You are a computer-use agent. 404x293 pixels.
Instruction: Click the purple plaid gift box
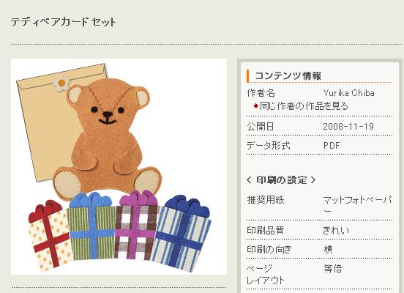click(x=137, y=225)
